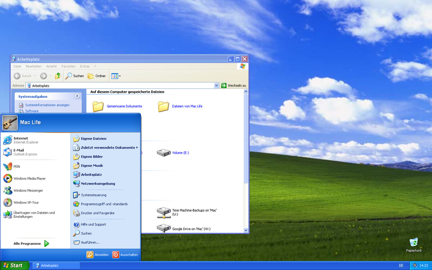Screen dimensions: 432x270
Task: Select the Arbeitsplatz taskbar button
Action: pos(56,265)
